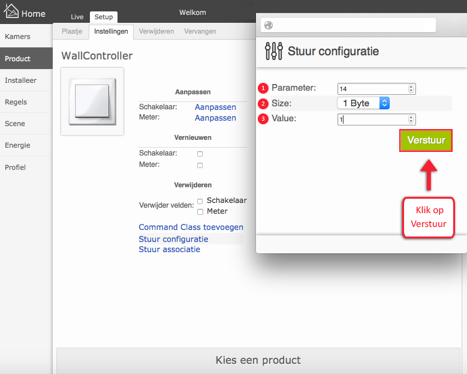This screenshot has width=467, height=374.
Task: Select Product in the sidebar
Action: (x=26, y=58)
